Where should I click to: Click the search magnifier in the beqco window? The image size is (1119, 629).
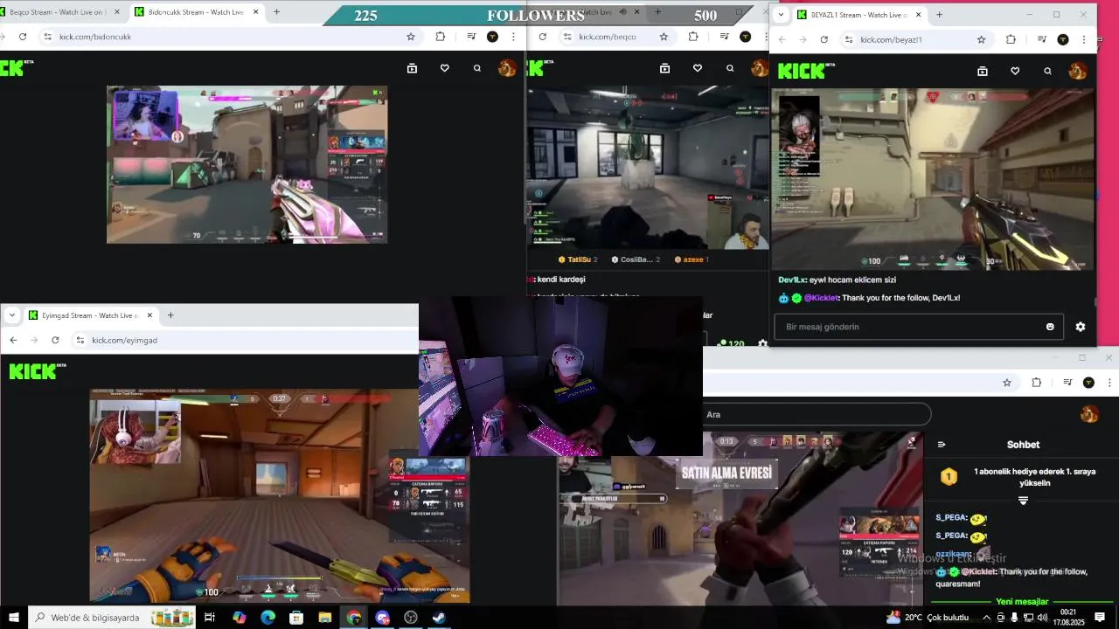coord(730,68)
